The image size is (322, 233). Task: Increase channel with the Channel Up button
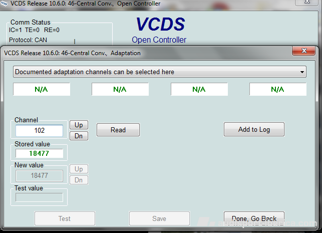(x=79, y=125)
